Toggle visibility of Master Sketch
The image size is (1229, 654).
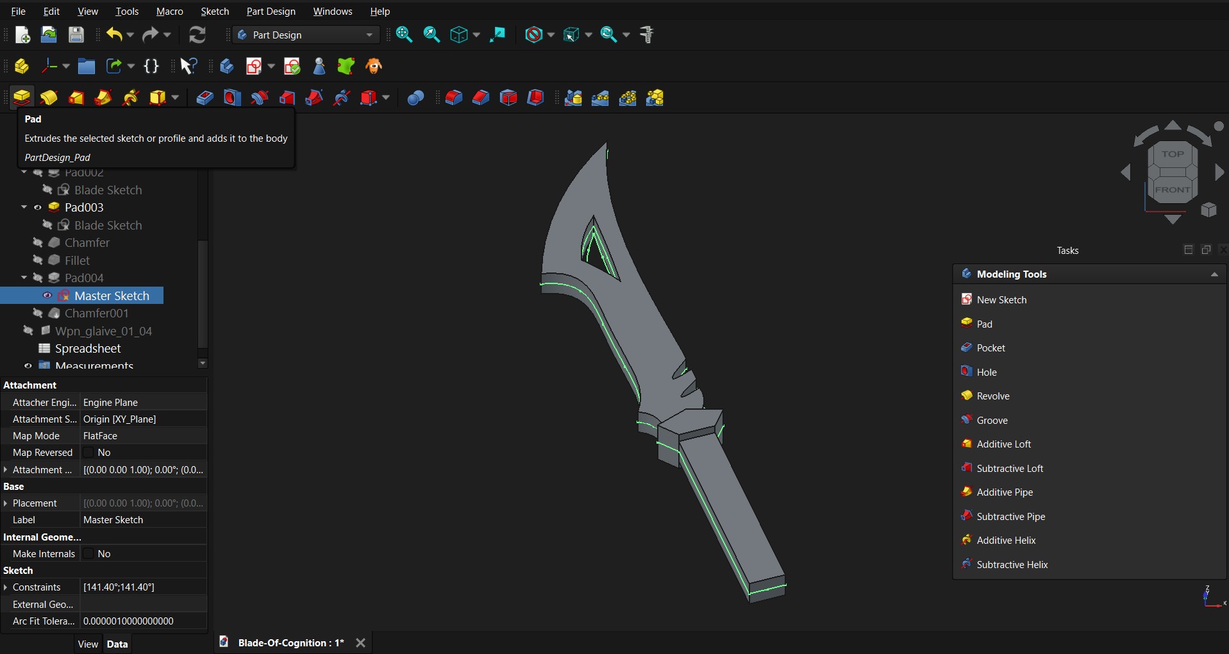pos(47,296)
